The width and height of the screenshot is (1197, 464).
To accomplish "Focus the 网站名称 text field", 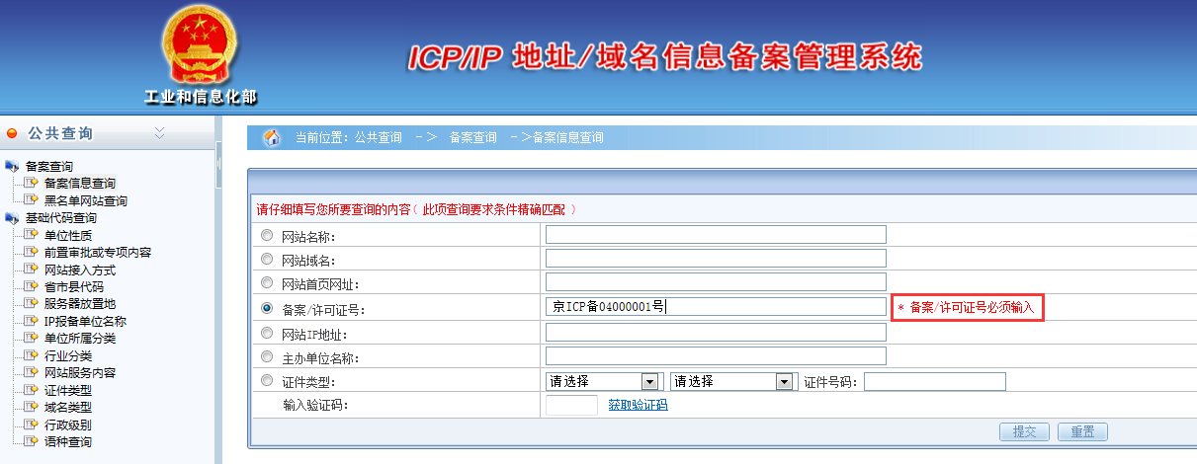I will tap(716, 234).
